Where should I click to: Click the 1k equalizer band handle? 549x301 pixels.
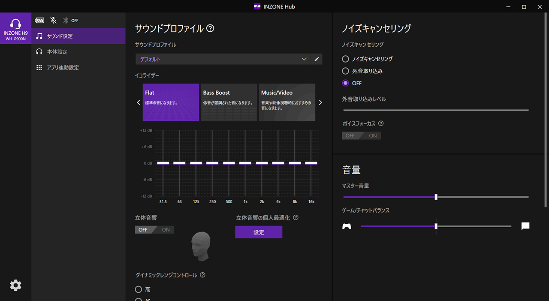click(x=245, y=163)
